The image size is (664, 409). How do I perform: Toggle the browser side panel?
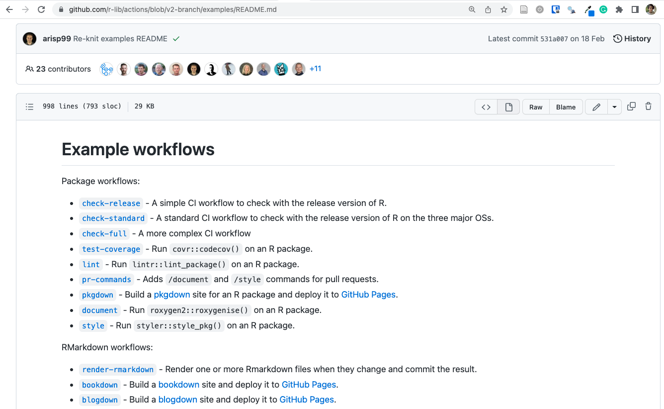tap(635, 9)
